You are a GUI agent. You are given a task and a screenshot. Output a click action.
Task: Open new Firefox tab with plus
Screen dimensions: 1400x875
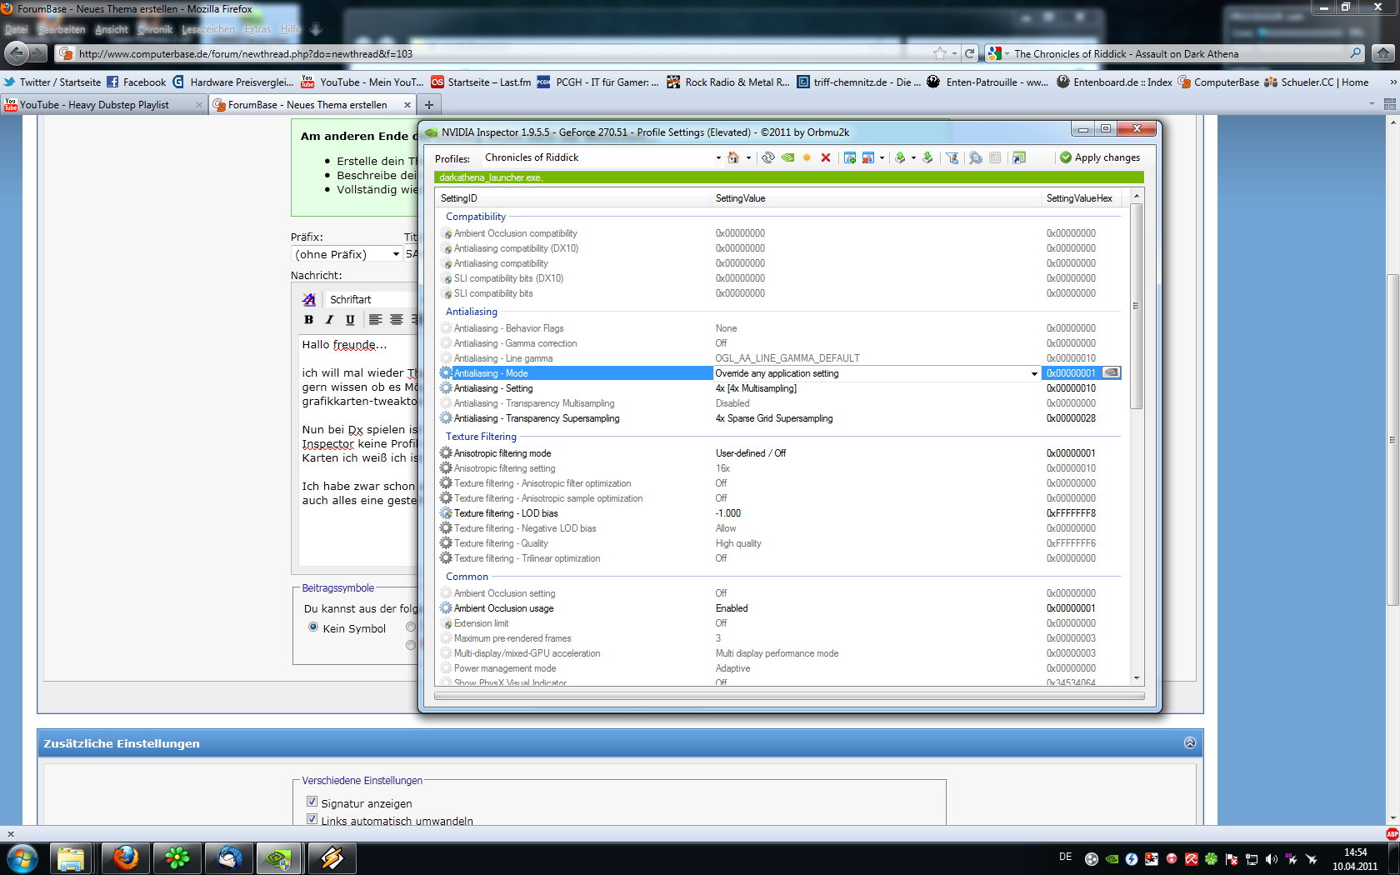pyautogui.click(x=429, y=104)
